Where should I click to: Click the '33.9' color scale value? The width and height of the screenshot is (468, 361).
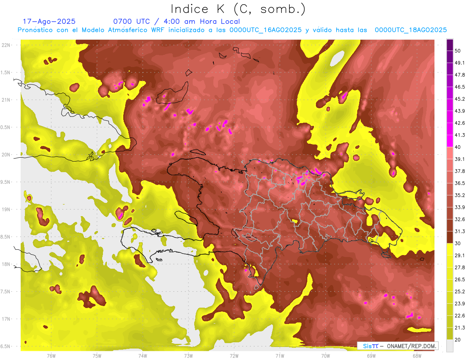pos(460,207)
